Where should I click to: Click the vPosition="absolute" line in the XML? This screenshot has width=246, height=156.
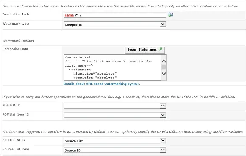(x=95, y=78)
